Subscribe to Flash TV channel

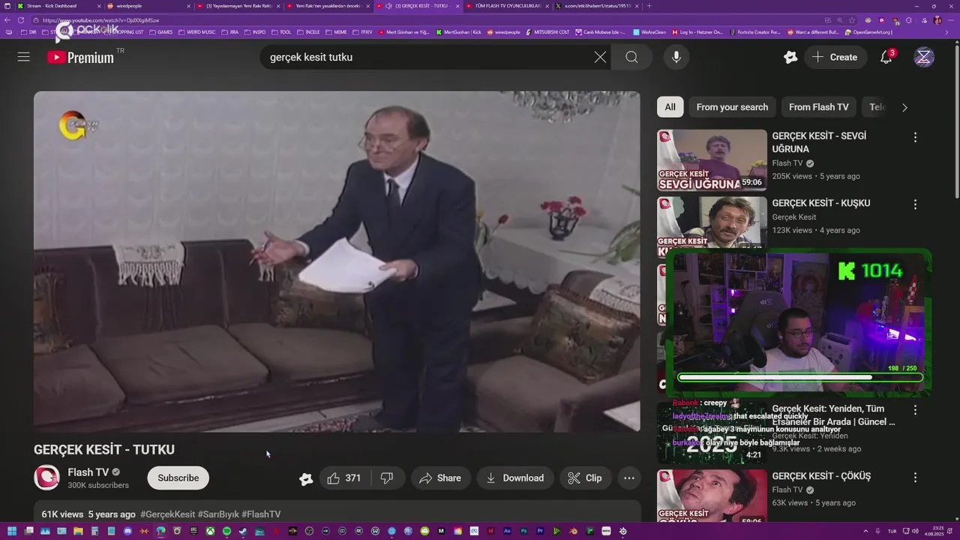[178, 478]
